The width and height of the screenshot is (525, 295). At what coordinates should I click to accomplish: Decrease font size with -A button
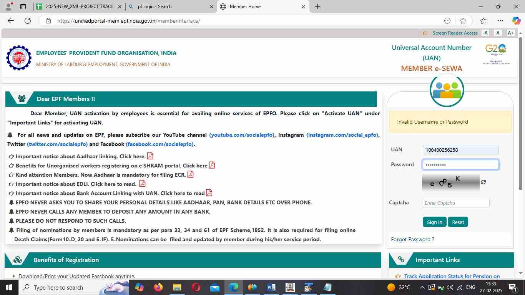(485, 33)
